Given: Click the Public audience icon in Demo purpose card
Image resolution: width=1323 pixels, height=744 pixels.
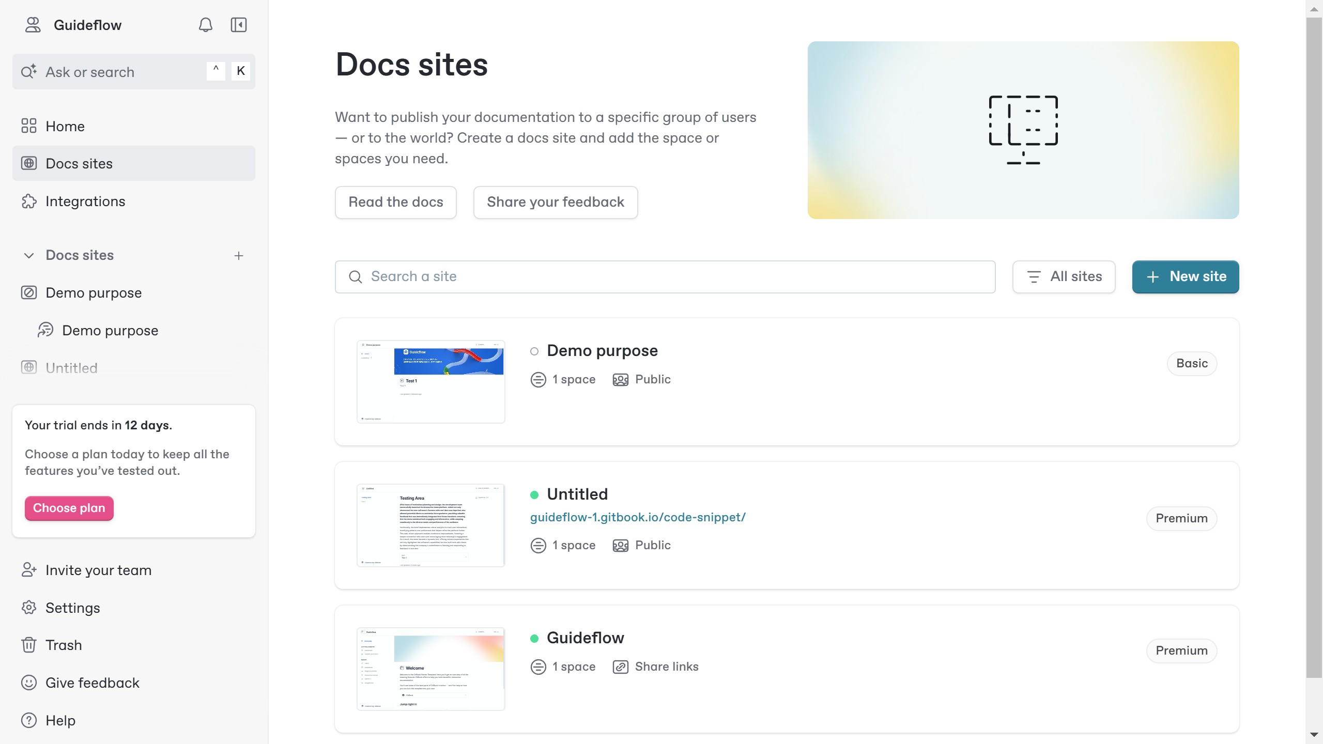Looking at the screenshot, I should click(x=621, y=380).
